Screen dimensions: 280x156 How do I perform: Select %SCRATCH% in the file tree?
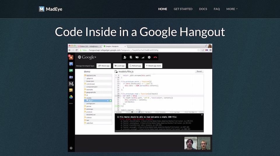click(x=98, y=76)
